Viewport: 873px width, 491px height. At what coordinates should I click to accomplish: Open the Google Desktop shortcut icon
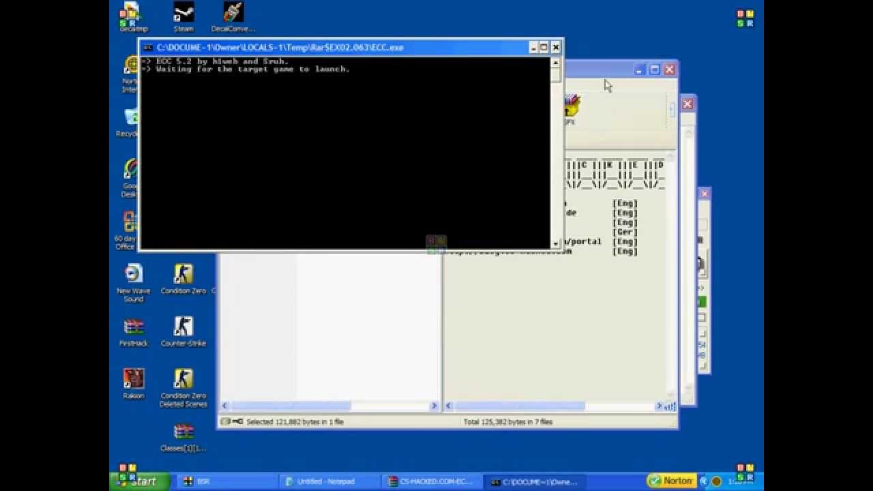[130, 179]
